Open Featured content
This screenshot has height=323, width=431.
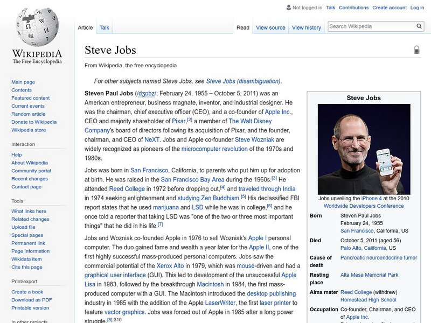point(31,98)
